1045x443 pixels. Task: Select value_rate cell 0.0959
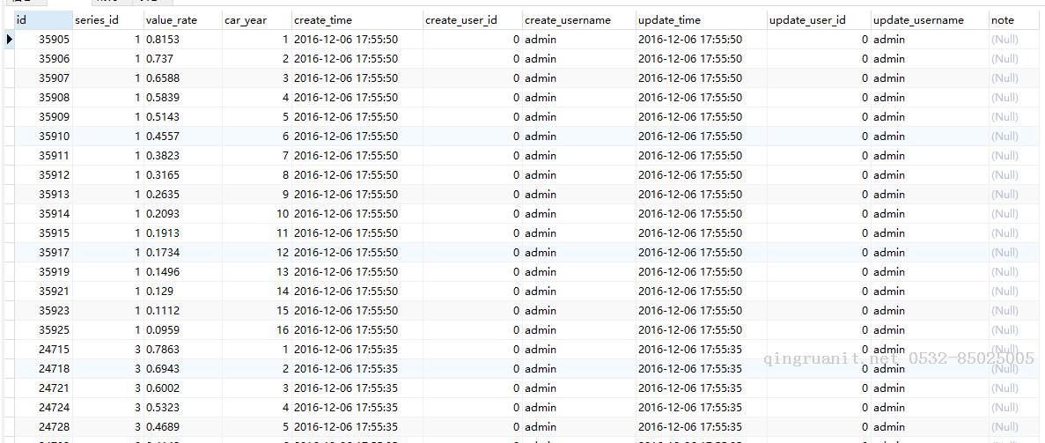[182, 329]
